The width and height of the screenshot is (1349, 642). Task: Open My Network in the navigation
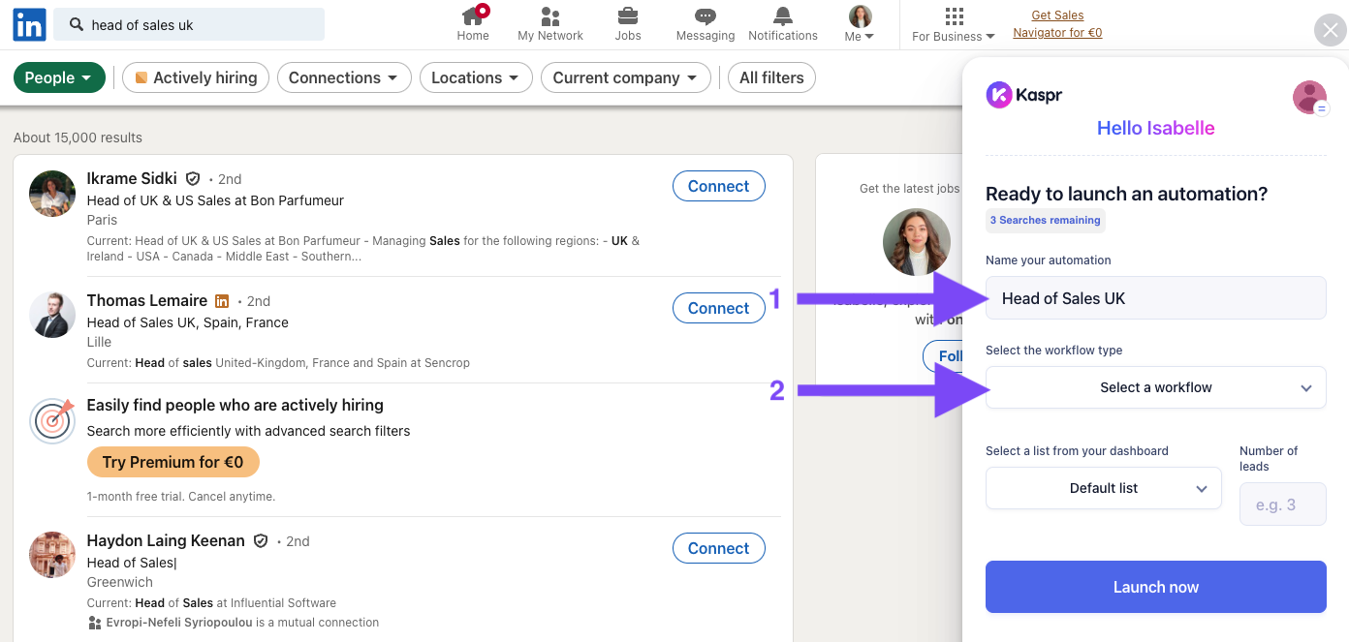(x=550, y=24)
